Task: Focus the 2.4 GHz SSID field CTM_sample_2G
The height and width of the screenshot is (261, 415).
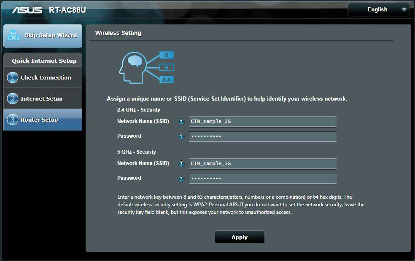Action: point(263,122)
